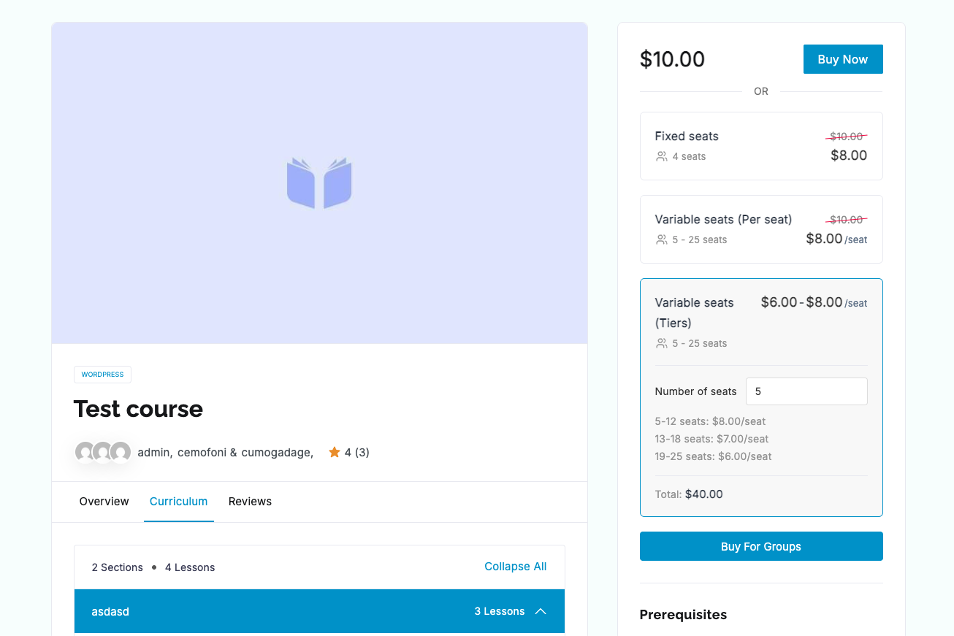Click the first author avatar icon
The width and height of the screenshot is (954, 636).
85,452
